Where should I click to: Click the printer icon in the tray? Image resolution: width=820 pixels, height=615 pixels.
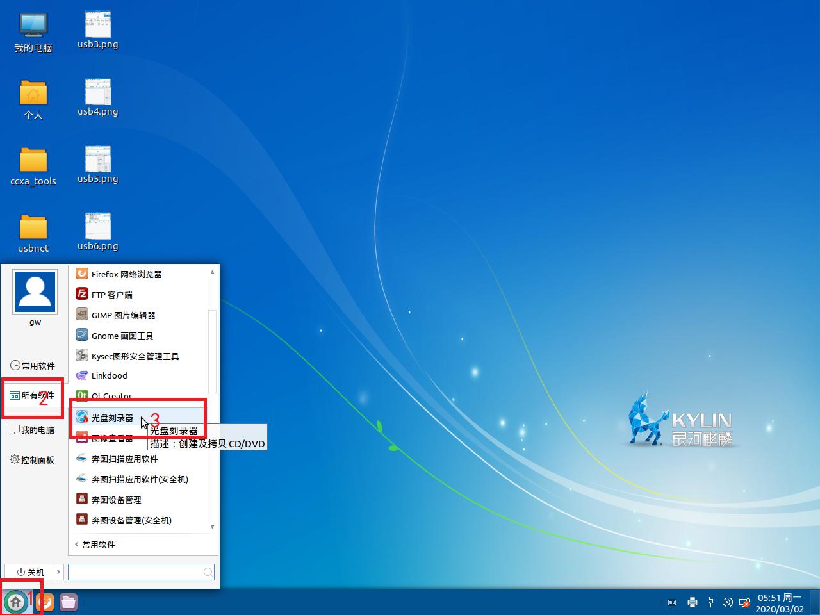693,602
